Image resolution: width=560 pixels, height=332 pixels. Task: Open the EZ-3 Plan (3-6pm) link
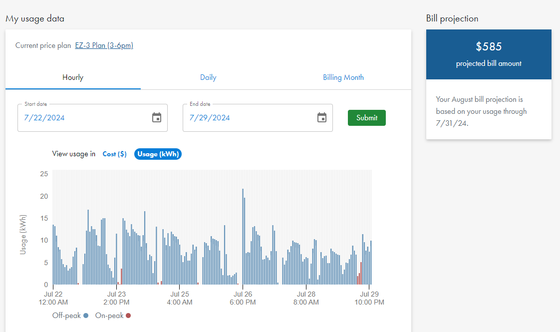tap(104, 45)
